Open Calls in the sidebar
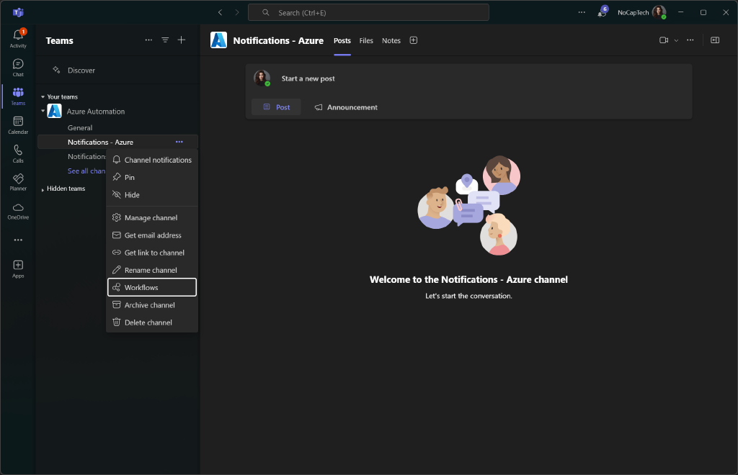The height and width of the screenshot is (475, 738). point(17,152)
